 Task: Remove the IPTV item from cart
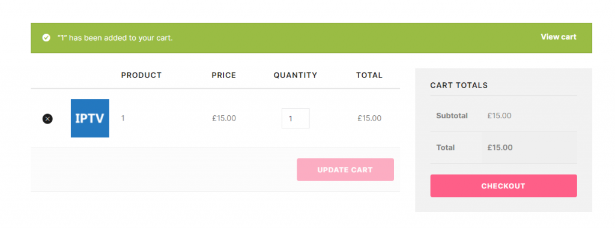(47, 118)
